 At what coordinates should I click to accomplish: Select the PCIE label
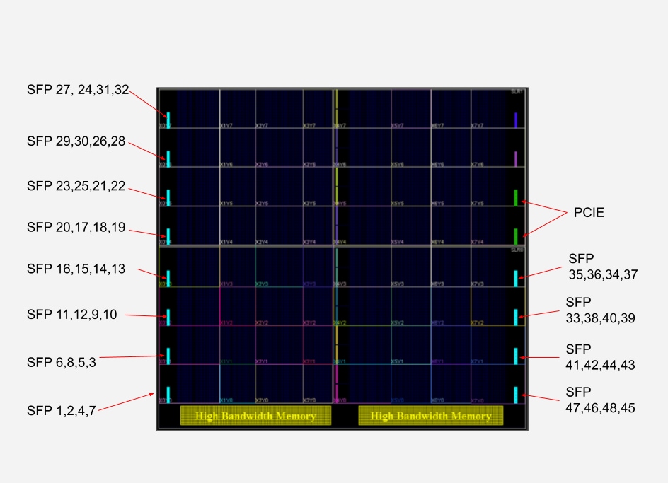point(589,213)
